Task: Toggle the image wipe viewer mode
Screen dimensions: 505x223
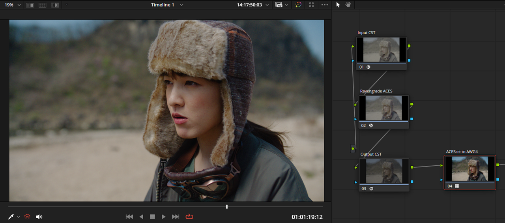Action: pyautogui.click(x=30, y=5)
